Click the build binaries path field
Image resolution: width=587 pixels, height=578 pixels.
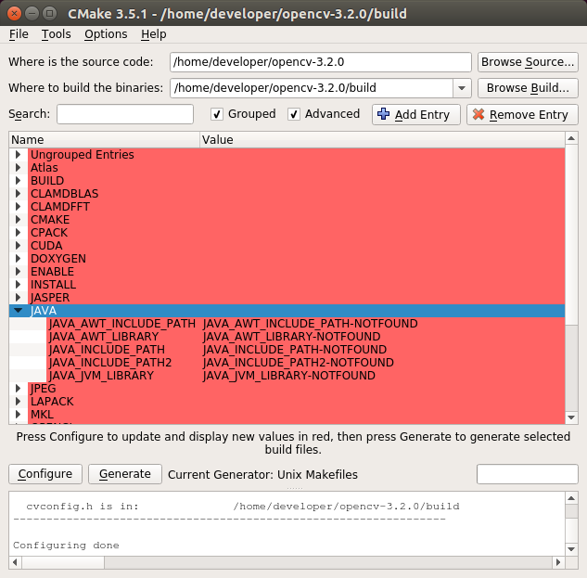click(312, 88)
